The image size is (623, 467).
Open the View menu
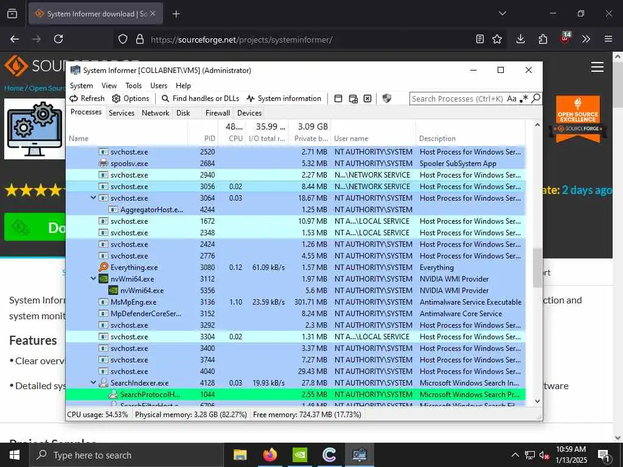(109, 86)
